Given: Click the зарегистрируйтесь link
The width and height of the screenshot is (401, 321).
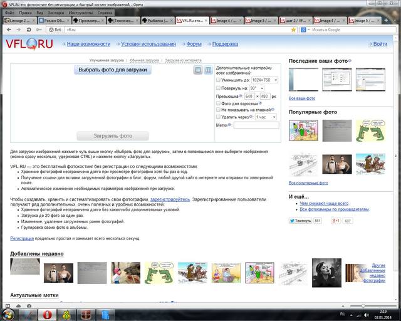Looking at the screenshot, I should [x=170, y=199].
